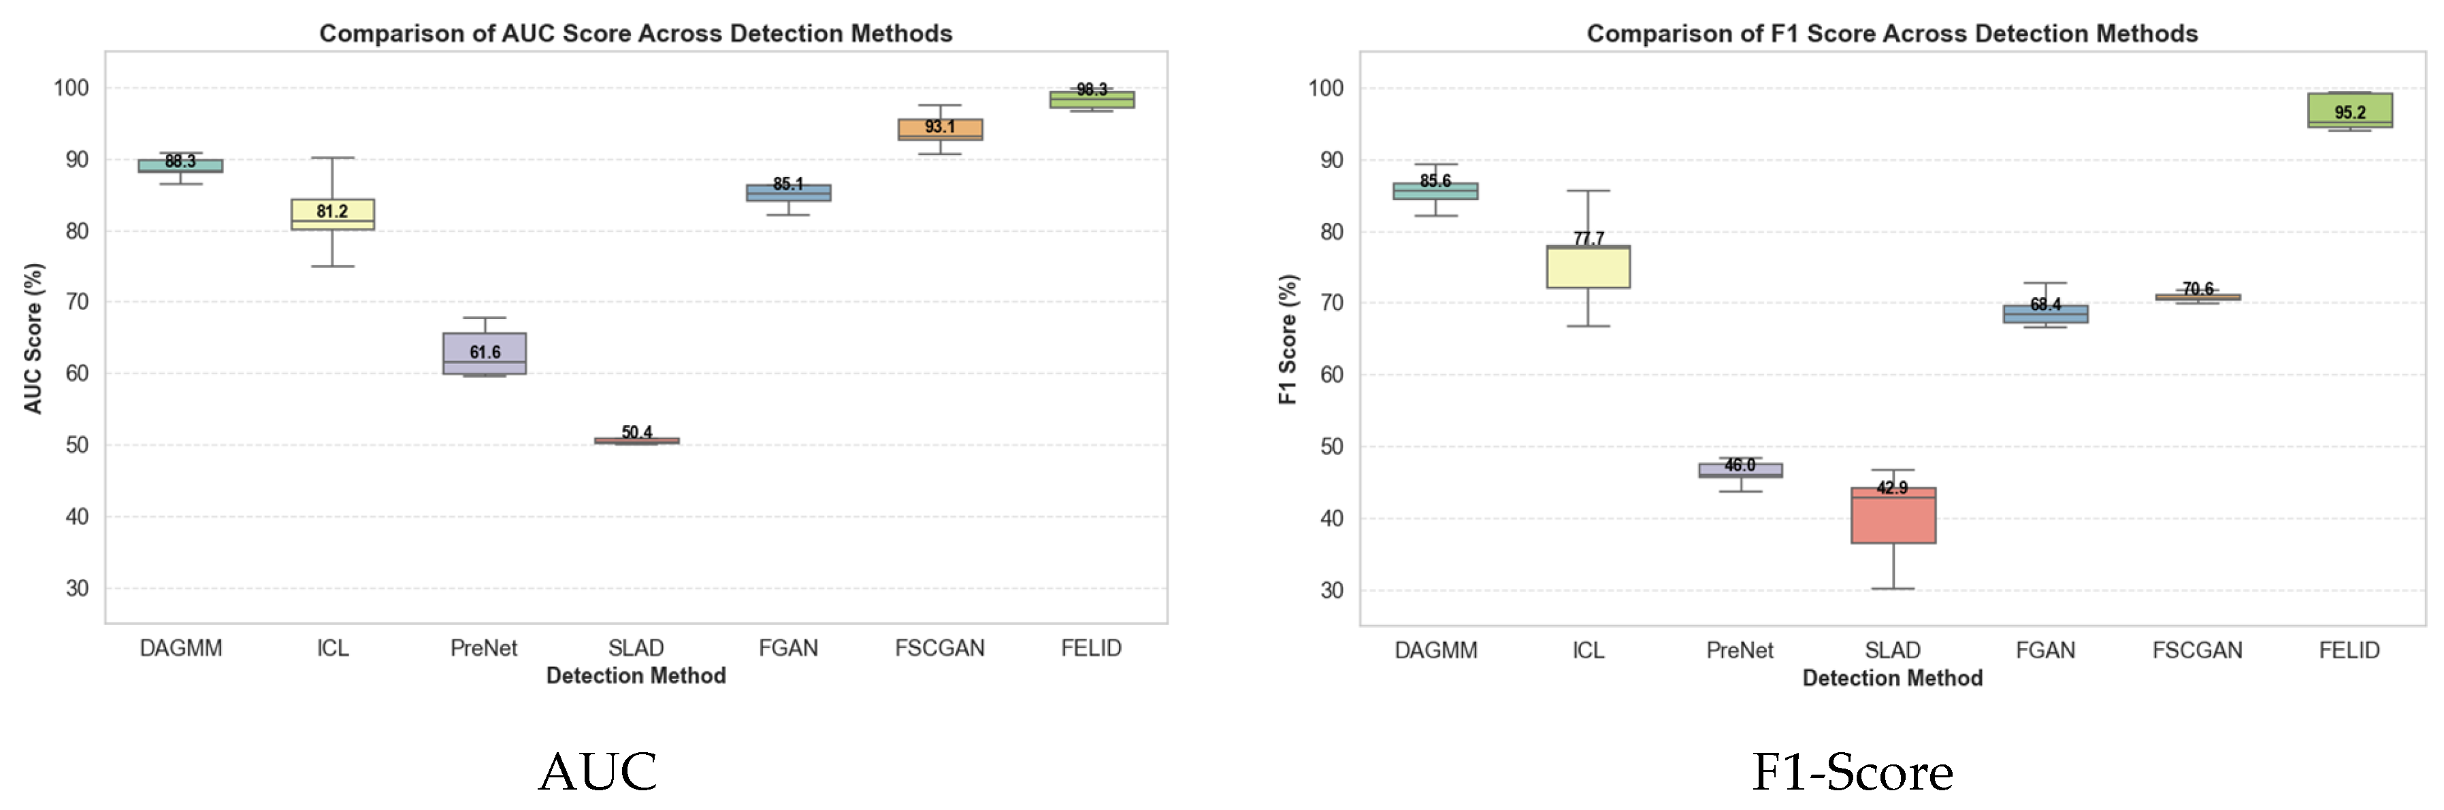Click the SLAD red box in F1 chart
The width and height of the screenshot is (2444, 810).
coord(1893,517)
